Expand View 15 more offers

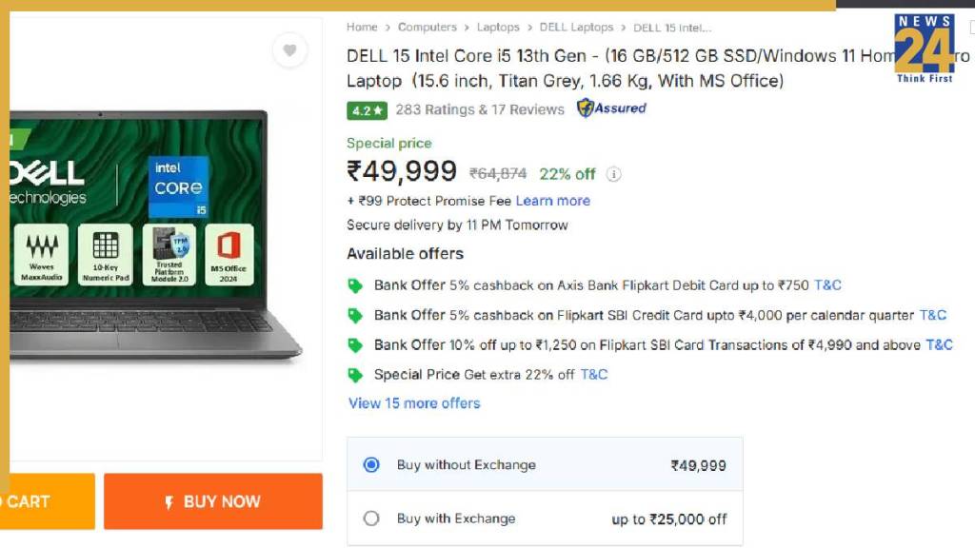[x=414, y=403]
